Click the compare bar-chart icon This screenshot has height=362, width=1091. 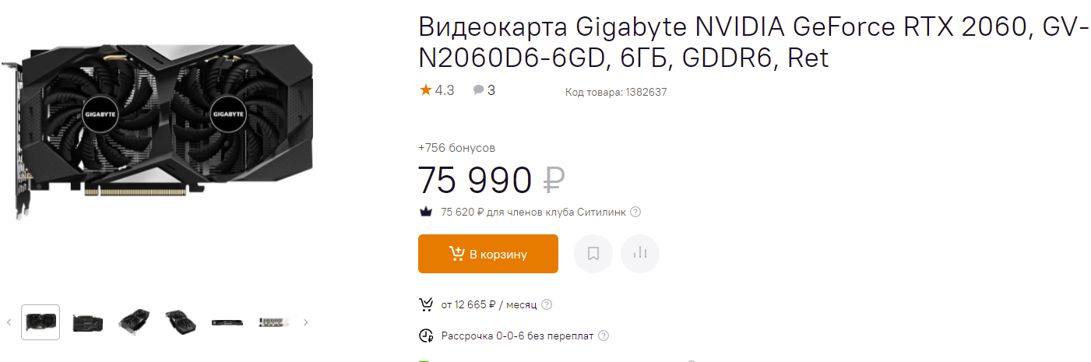(x=640, y=254)
